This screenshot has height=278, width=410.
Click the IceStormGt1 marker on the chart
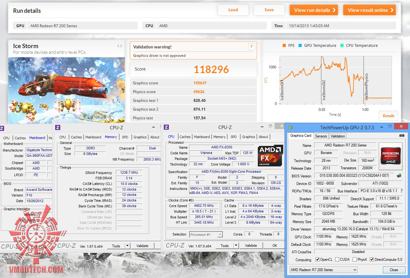(282, 90)
